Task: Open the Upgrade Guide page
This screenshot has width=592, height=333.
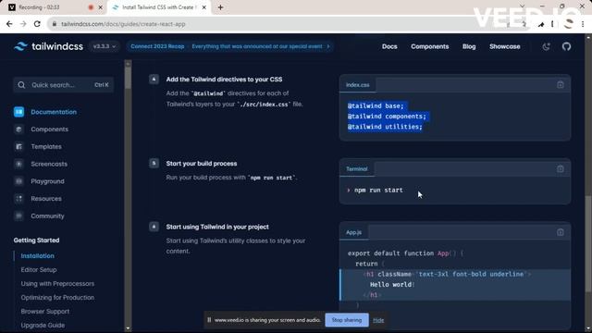Action: (x=43, y=325)
